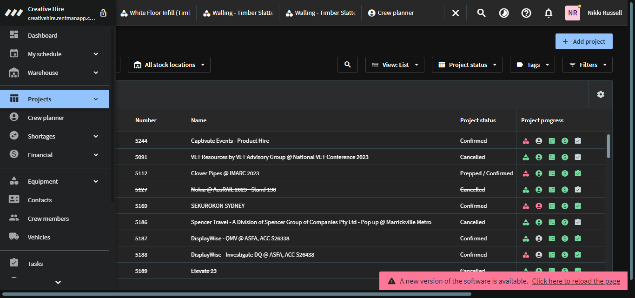Click equipment progress icon for SEKUROKON SYDNEY

pos(526,206)
